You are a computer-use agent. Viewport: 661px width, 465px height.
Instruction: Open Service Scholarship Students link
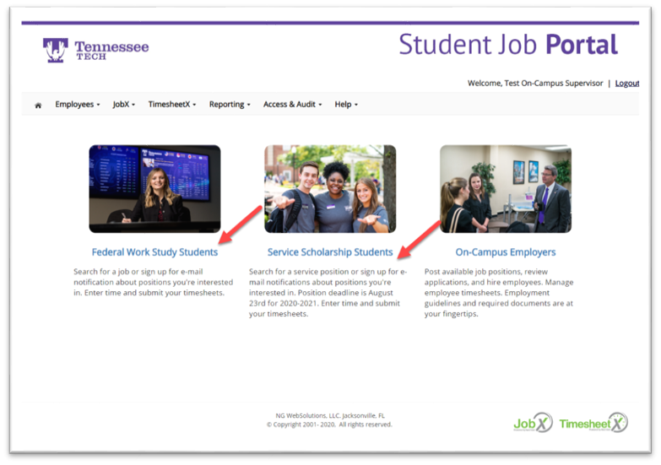(330, 252)
